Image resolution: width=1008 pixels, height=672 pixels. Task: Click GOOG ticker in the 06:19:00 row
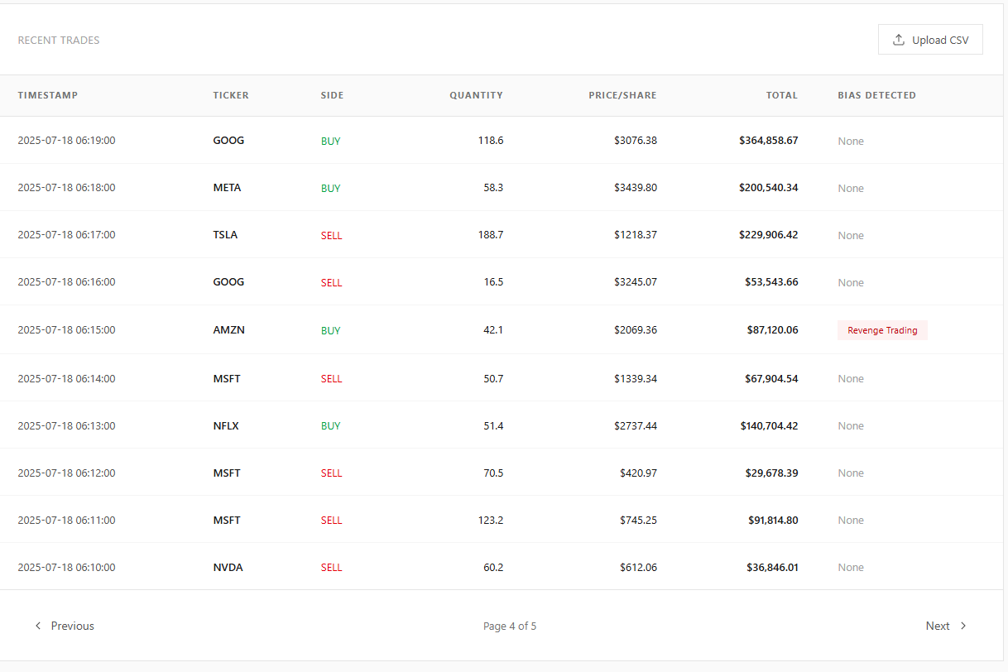[228, 141]
